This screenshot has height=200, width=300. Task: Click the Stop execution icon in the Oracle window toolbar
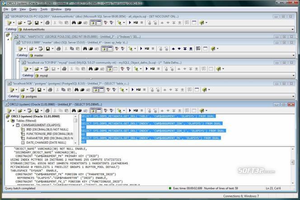coord(142,111)
